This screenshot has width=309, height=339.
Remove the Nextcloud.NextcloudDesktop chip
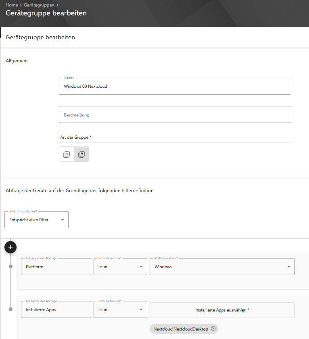pos(213,328)
